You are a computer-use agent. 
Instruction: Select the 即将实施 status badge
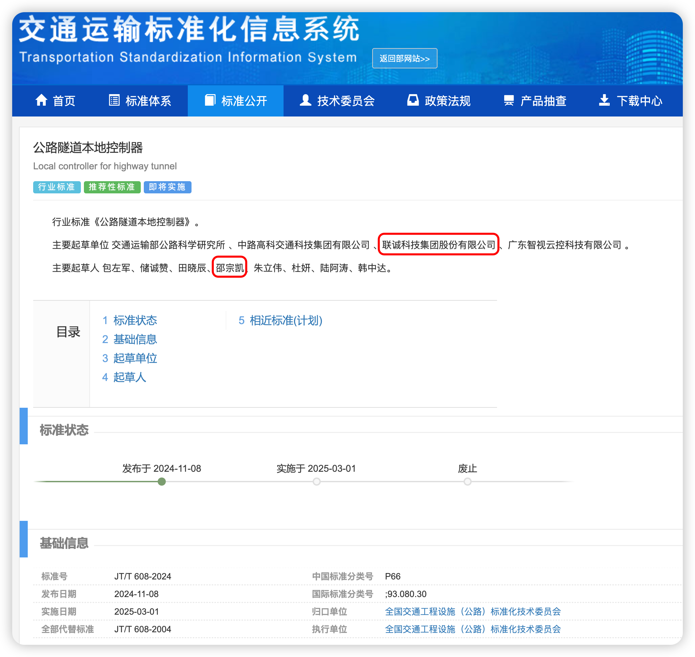(x=167, y=187)
